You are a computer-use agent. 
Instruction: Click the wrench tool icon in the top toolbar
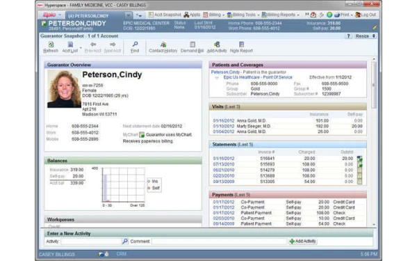(x=322, y=15)
